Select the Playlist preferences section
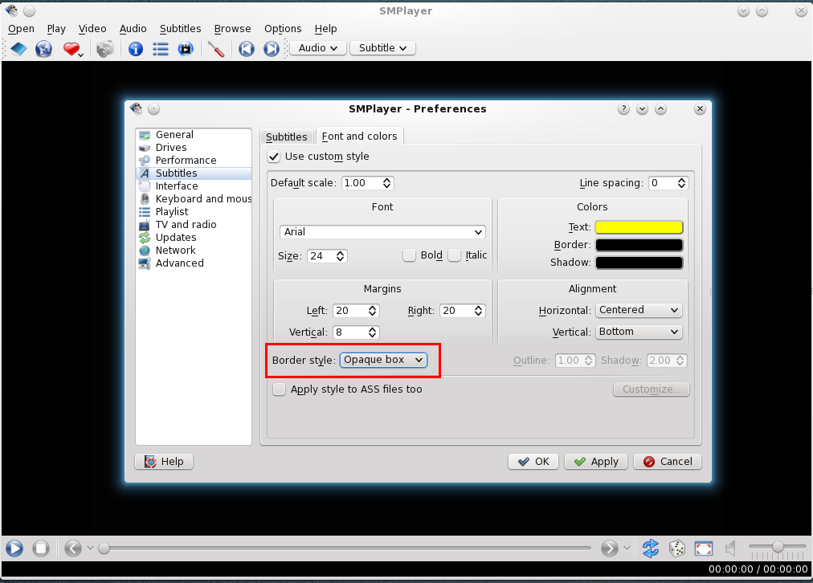The height and width of the screenshot is (583, 813). [x=194, y=212]
